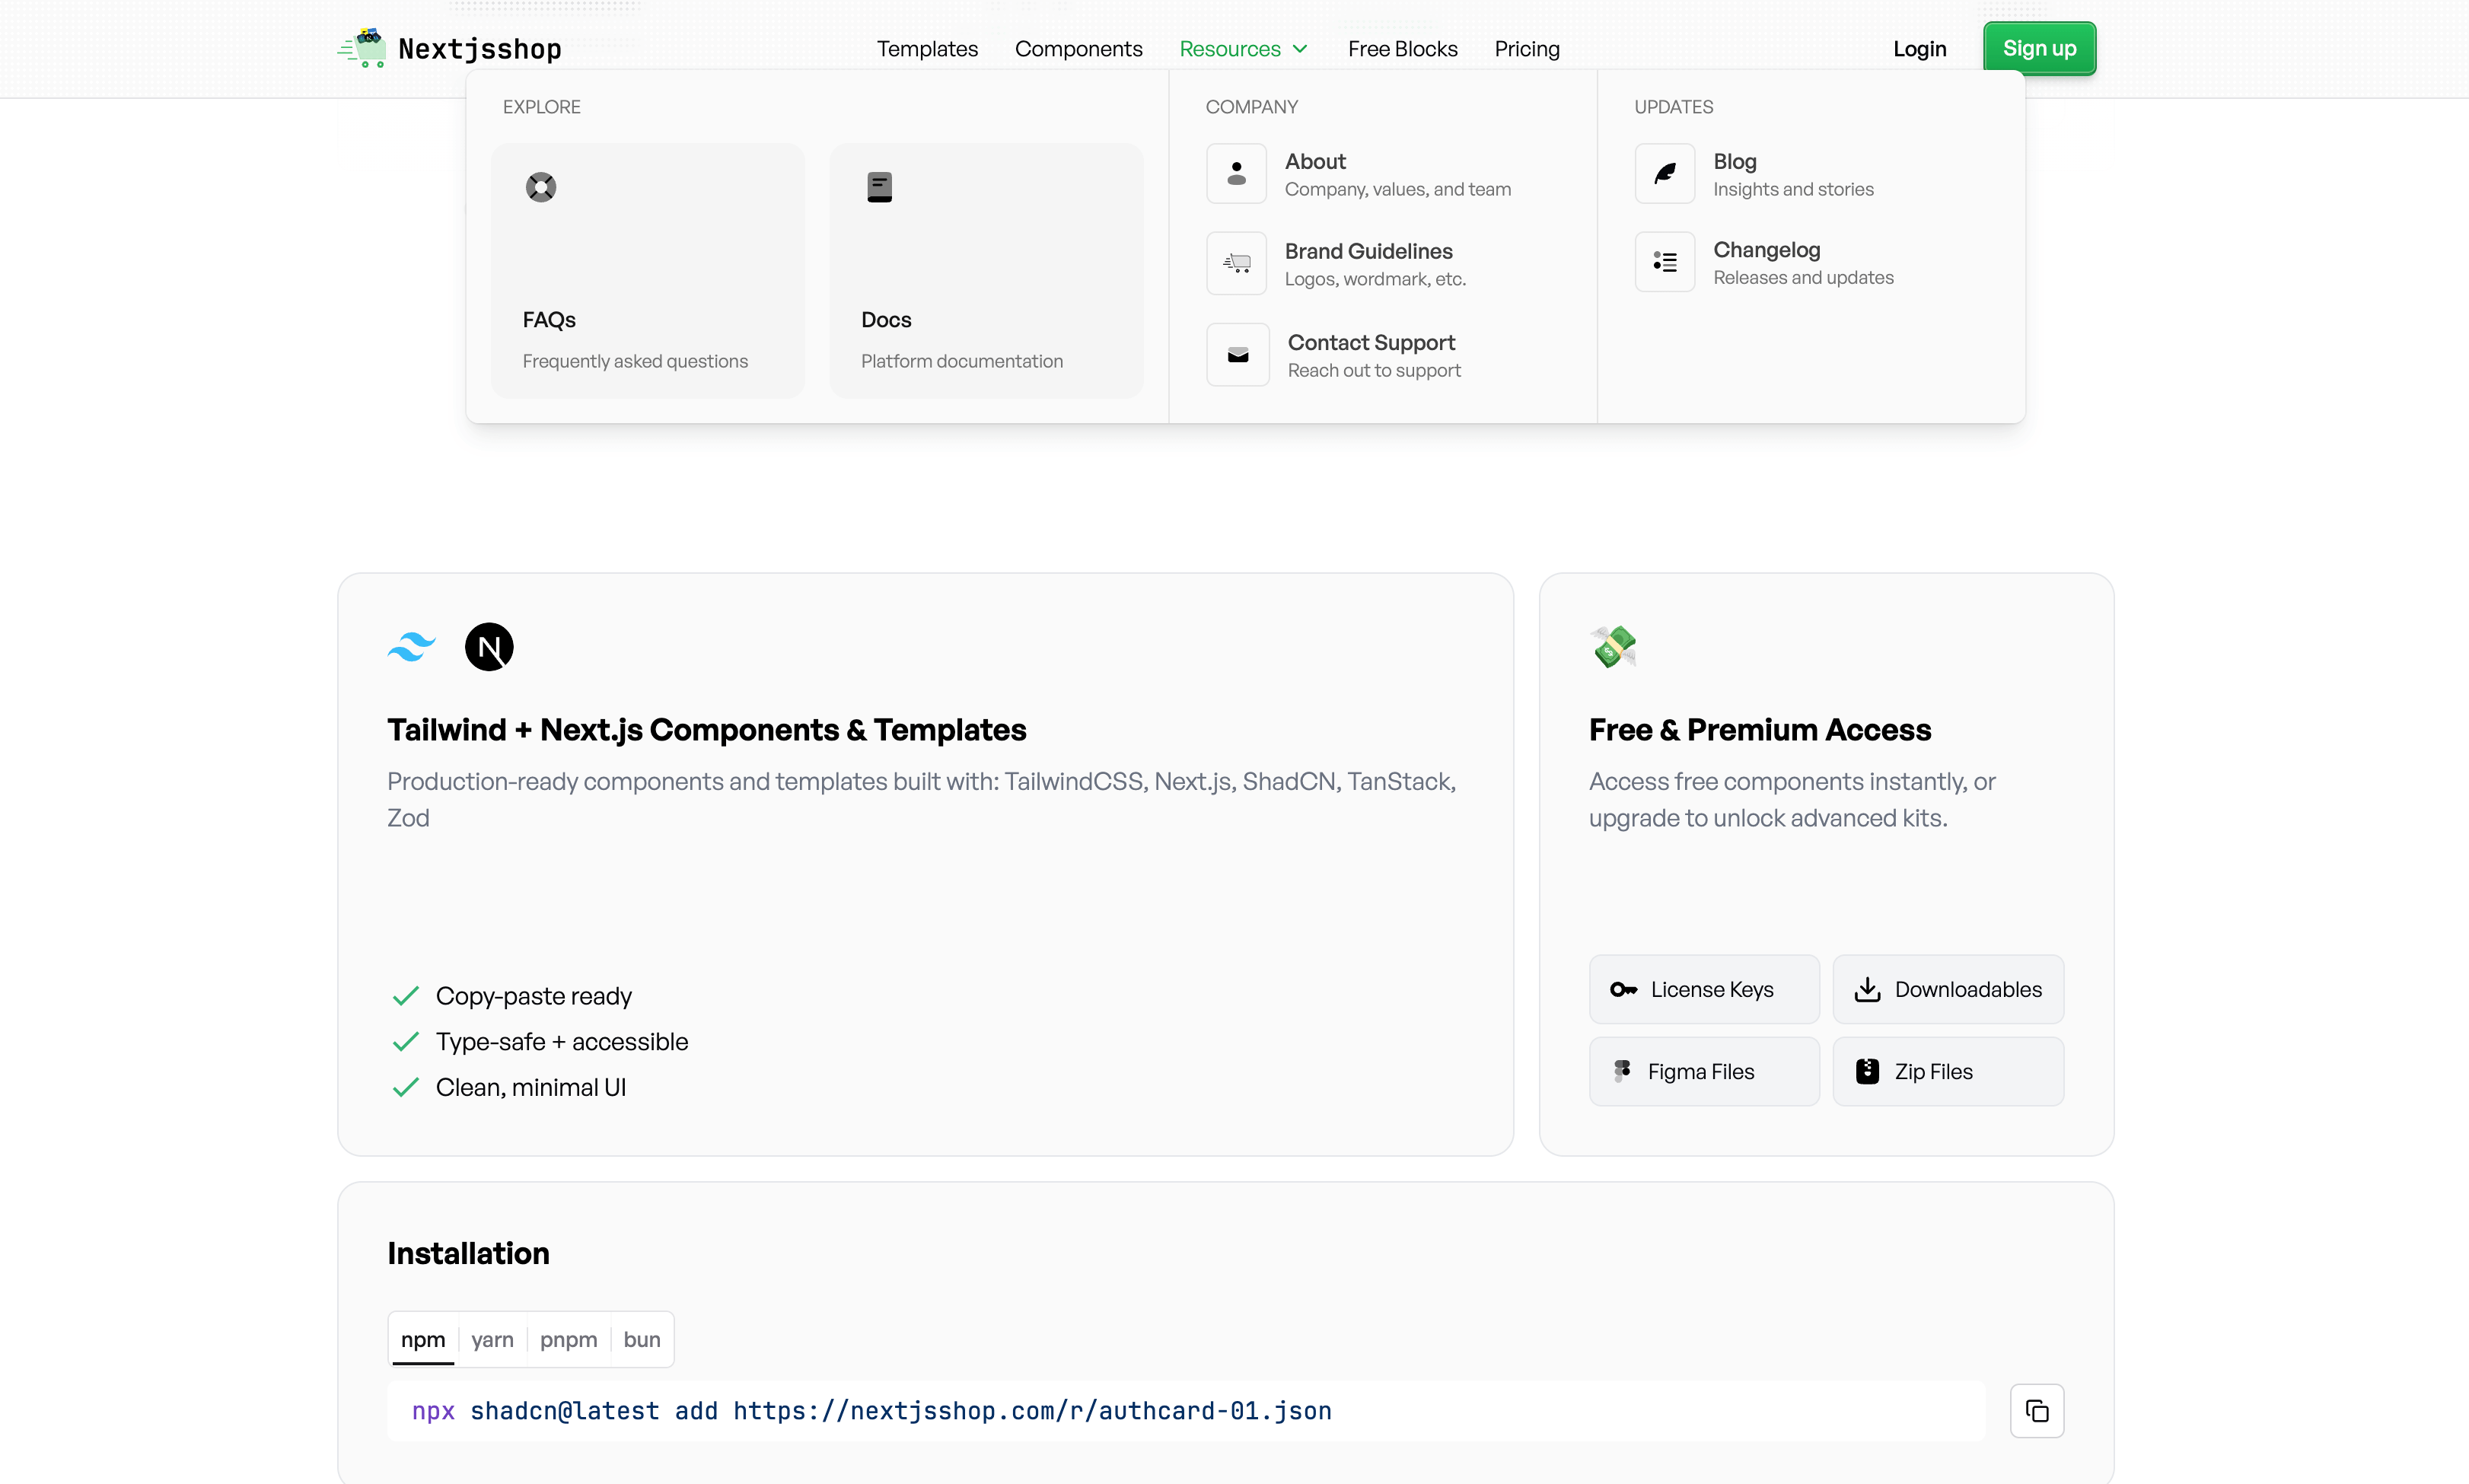
Task: Click the 'Company, values, and team' text
Action: pyautogui.click(x=1397, y=190)
